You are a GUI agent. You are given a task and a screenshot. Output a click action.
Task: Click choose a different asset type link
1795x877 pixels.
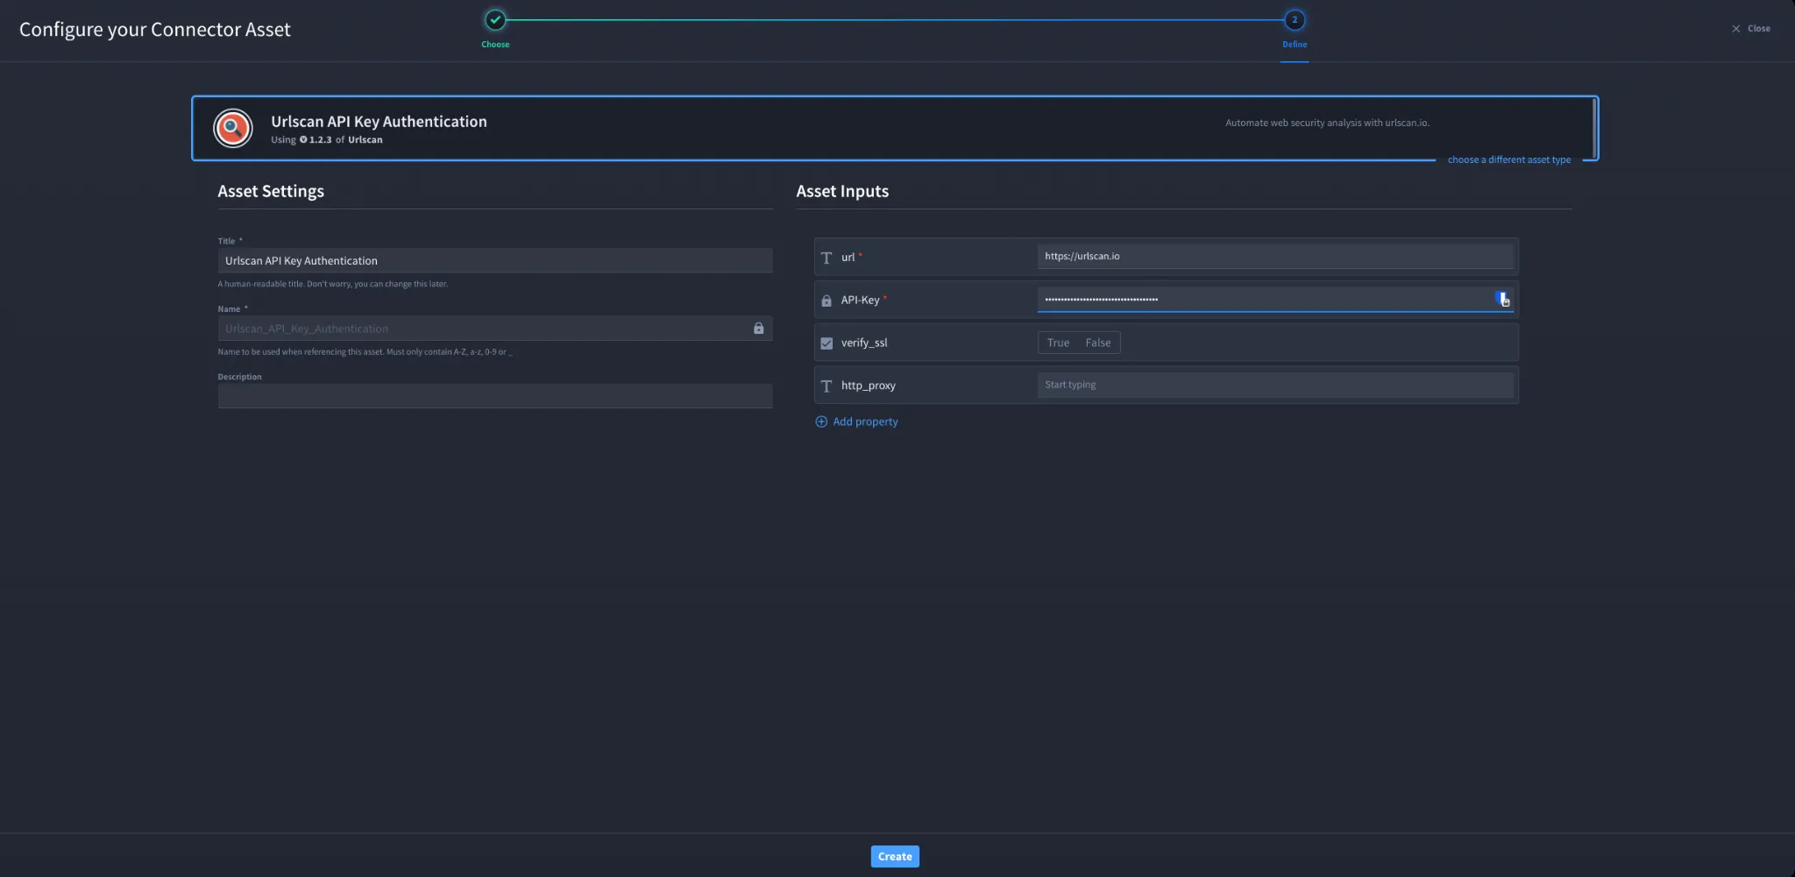(1509, 160)
